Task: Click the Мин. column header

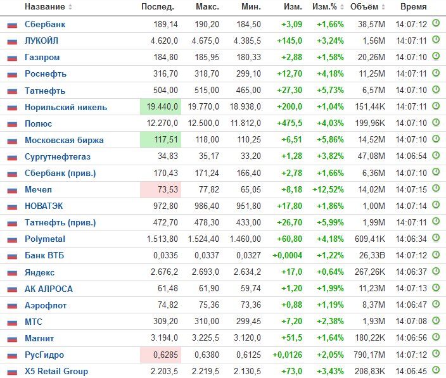Action: click(251, 7)
